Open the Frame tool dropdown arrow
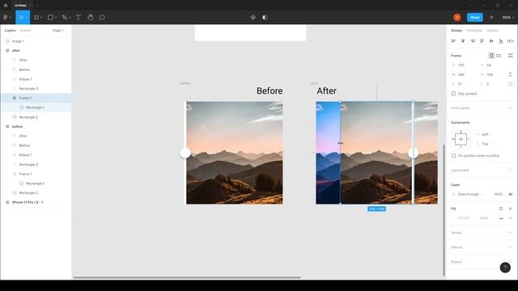 pos(41,18)
